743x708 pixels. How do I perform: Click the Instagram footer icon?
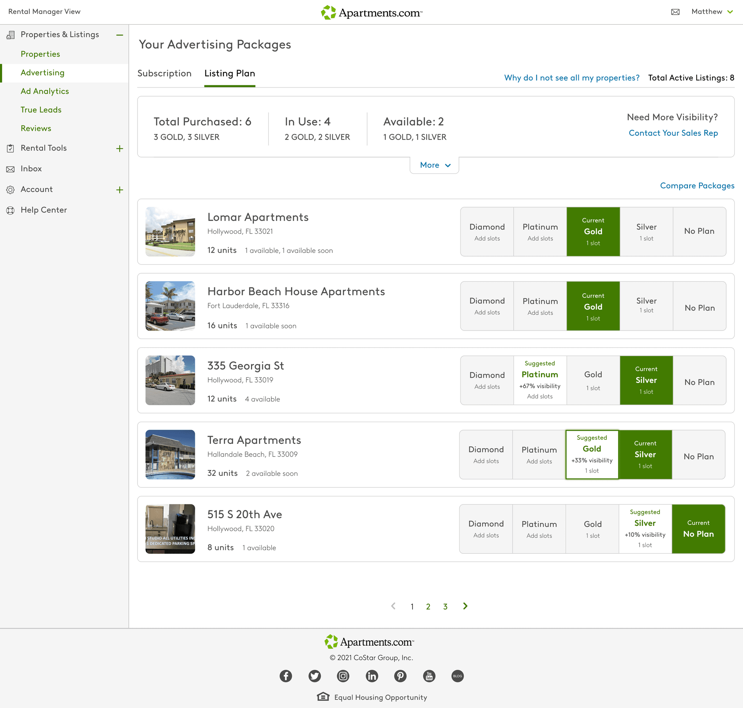343,676
